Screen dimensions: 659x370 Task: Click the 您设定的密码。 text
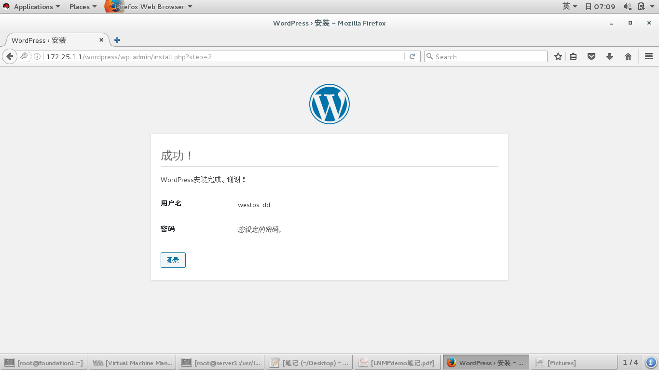tap(260, 230)
